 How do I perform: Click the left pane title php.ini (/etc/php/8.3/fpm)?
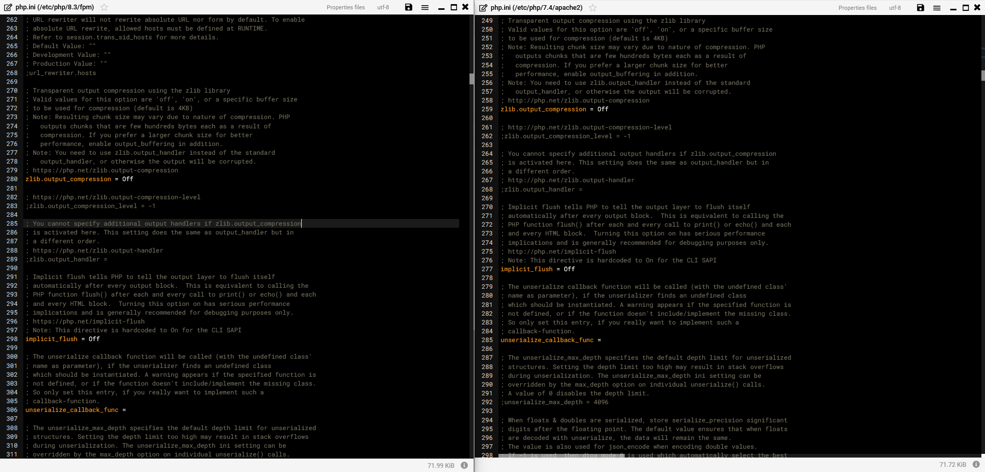point(55,7)
